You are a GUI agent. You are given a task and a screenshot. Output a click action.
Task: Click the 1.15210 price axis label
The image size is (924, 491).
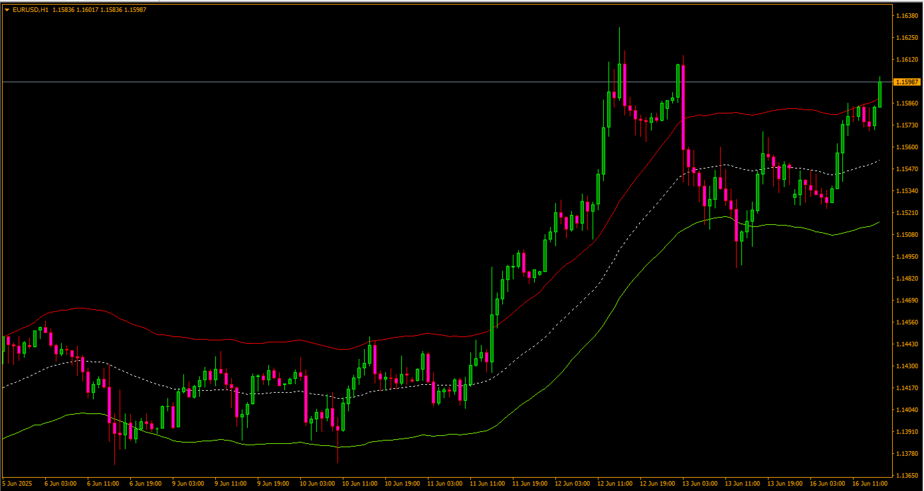[x=907, y=212]
